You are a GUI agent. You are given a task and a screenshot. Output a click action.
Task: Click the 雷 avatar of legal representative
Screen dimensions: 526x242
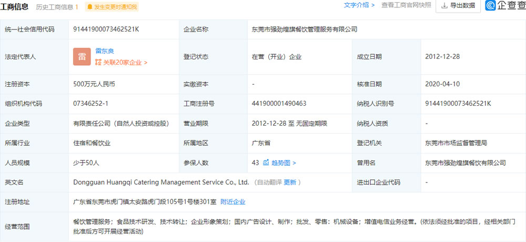82,57
